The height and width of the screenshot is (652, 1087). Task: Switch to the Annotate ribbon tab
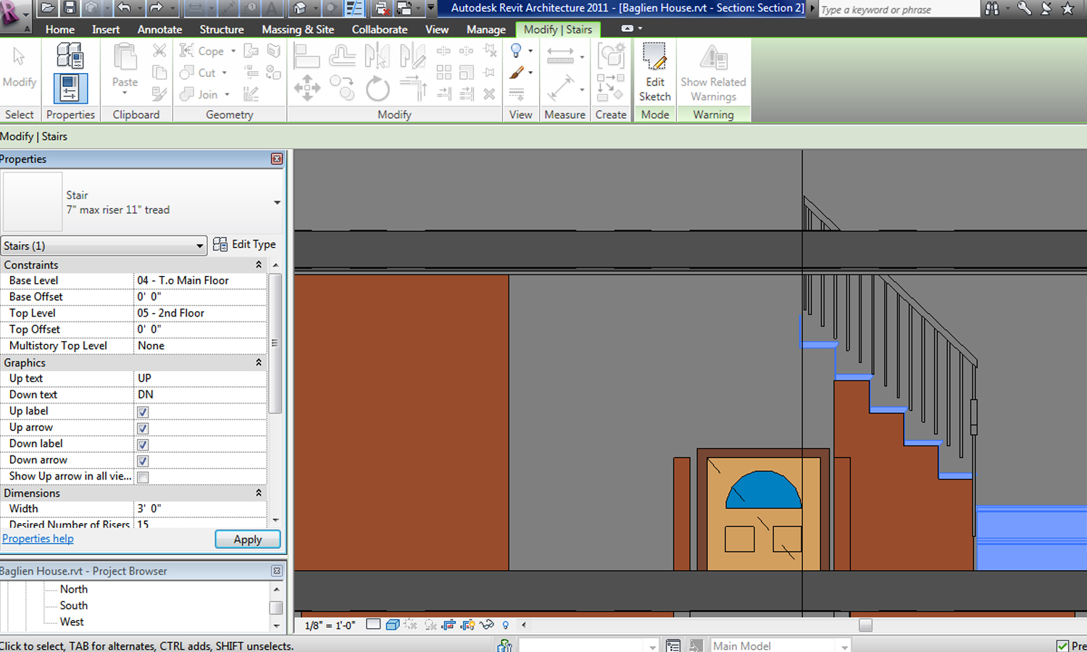159,30
